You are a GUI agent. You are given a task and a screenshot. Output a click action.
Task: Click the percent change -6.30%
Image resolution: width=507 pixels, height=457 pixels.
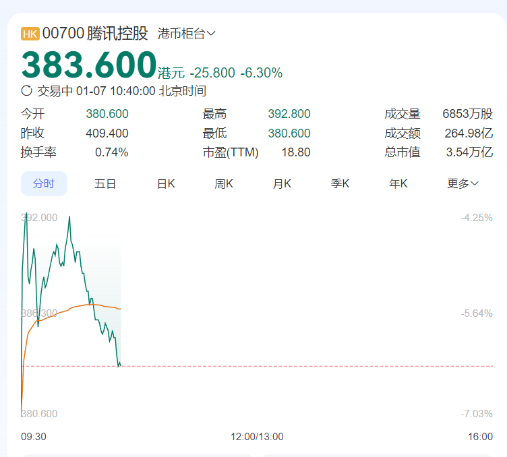pos(262,73)
